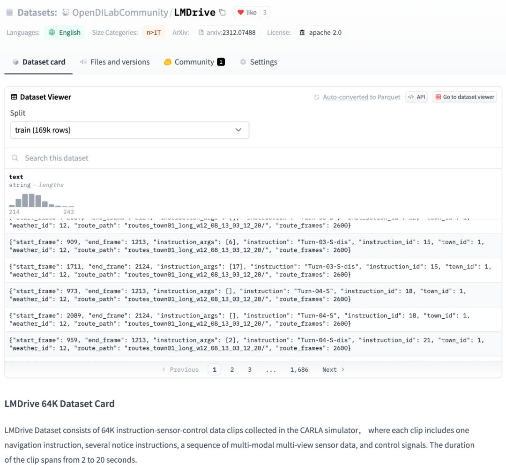Click the Dataset Viewer heading

45,97
